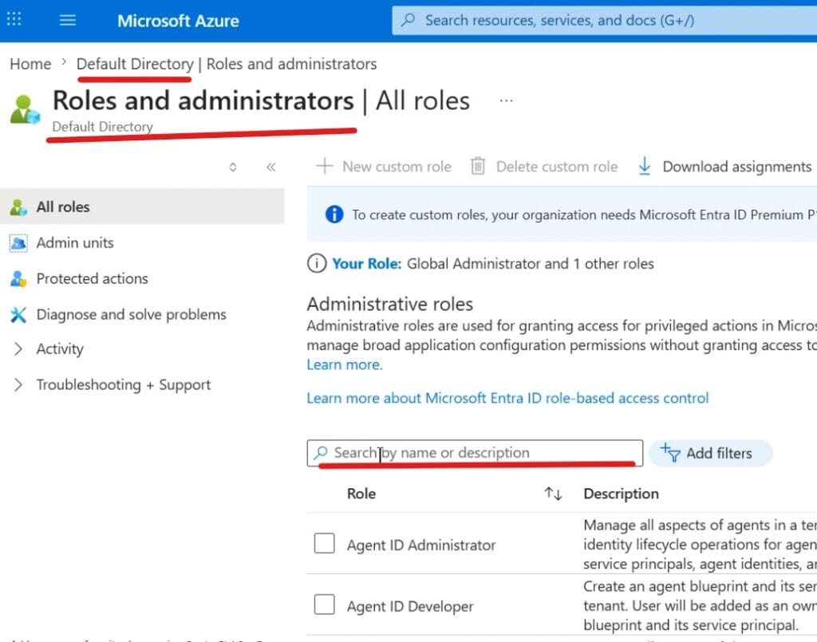Screen dimensions: 817x642
Task: Open Admin units in sidebar
Action: coord(74,242)
